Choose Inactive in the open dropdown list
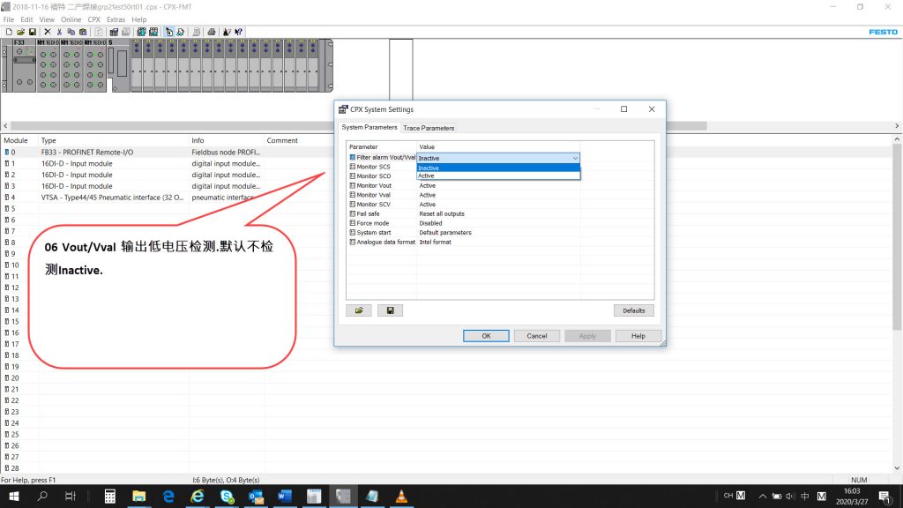Screen dimensions: 903x508 click(x=498, y=168)
